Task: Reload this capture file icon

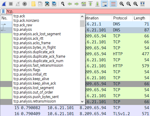Action: [54, 4]
